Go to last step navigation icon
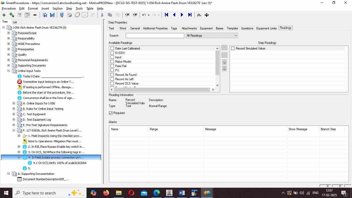Screen dimensions: 352x198 (190, 15)
